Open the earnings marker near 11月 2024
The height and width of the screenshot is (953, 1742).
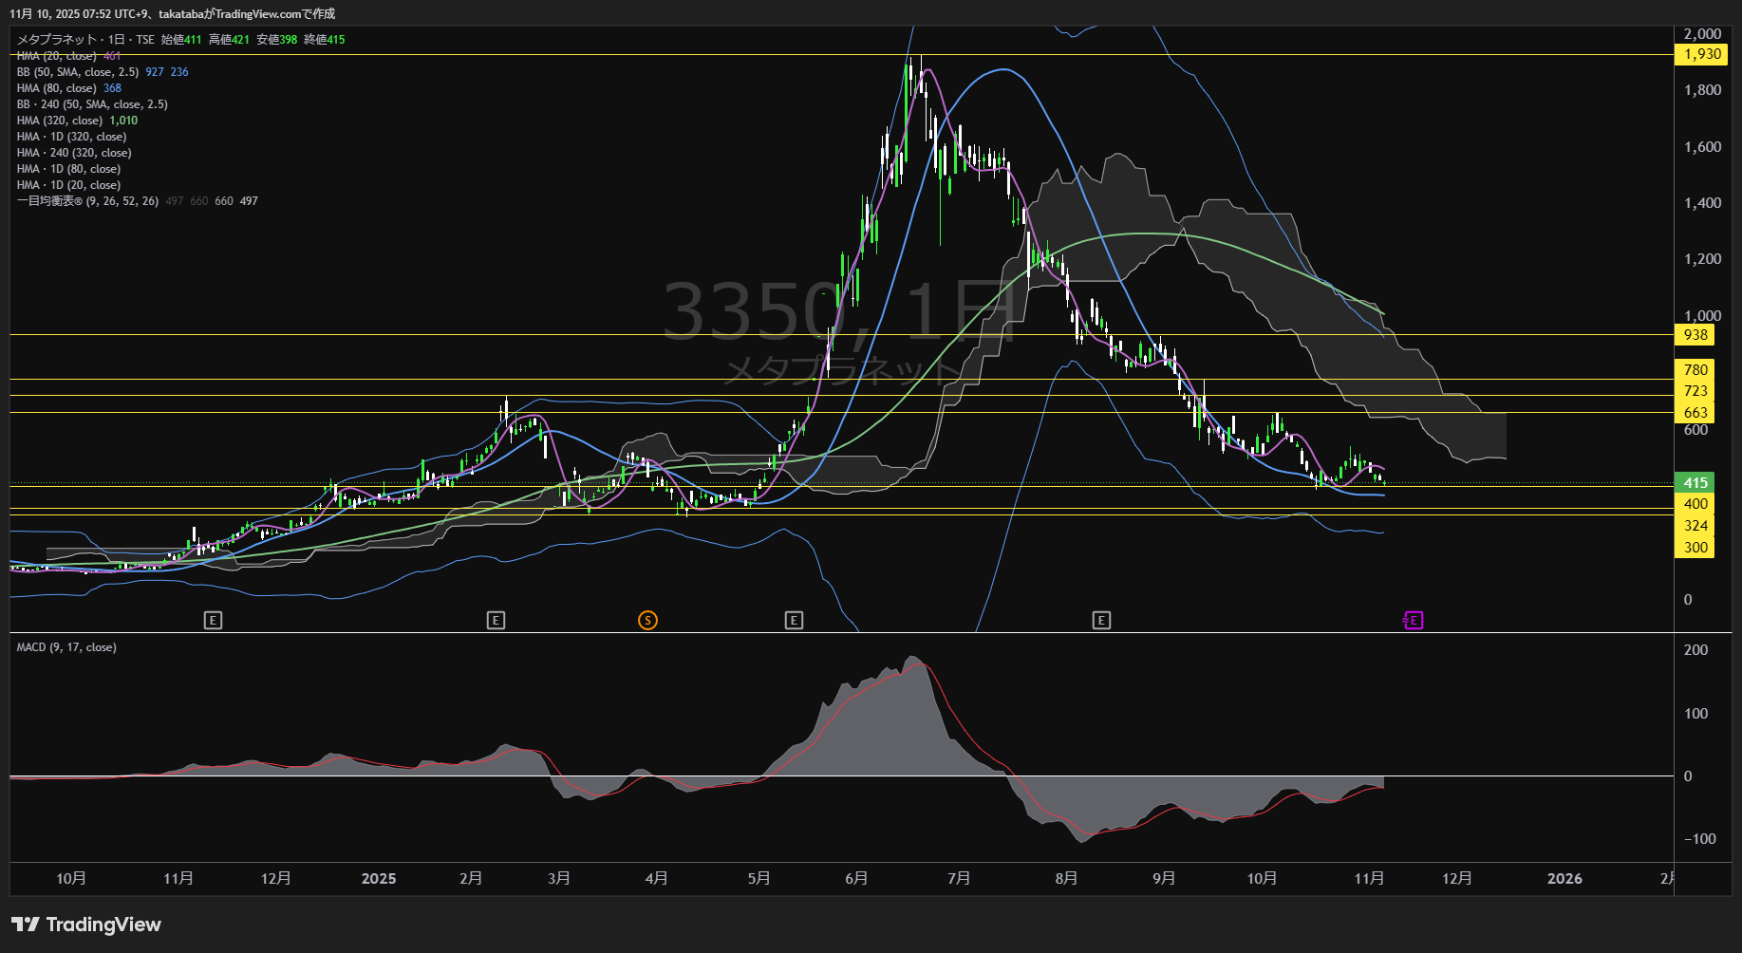pyautogui.click(x=213, y=621)
